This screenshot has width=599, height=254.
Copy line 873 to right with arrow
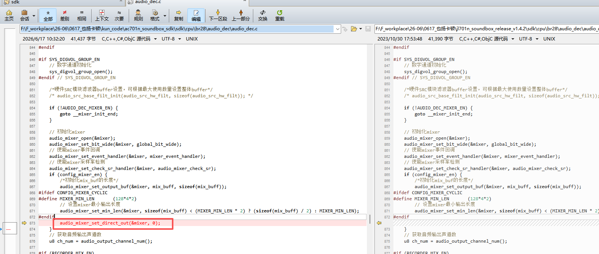[24, 223]
